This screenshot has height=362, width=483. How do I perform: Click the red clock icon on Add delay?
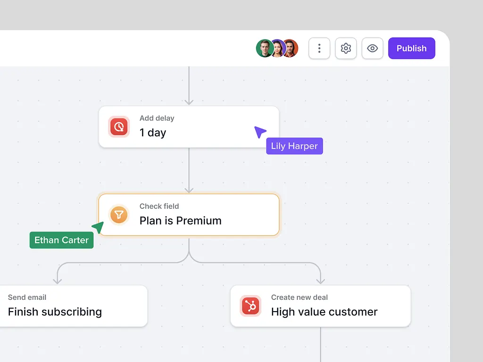coord(119,127)
